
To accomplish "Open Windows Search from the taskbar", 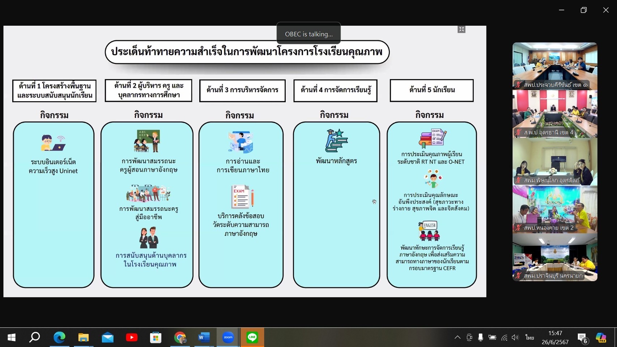I will click(35, 337).
